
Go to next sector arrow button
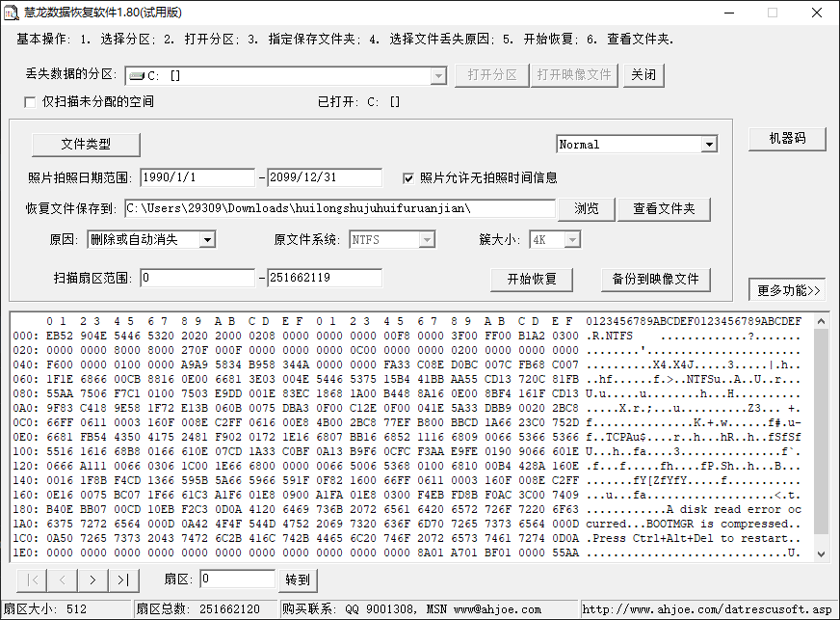click(x=92, y=580)
